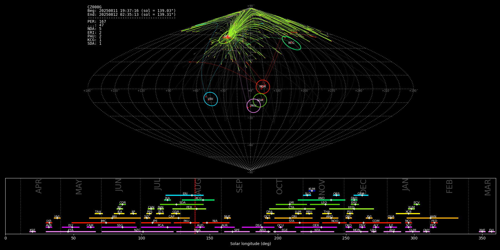500x250 pixels.
Task: Click the NDA shower bar in timeline
Action: pos(197,232)
